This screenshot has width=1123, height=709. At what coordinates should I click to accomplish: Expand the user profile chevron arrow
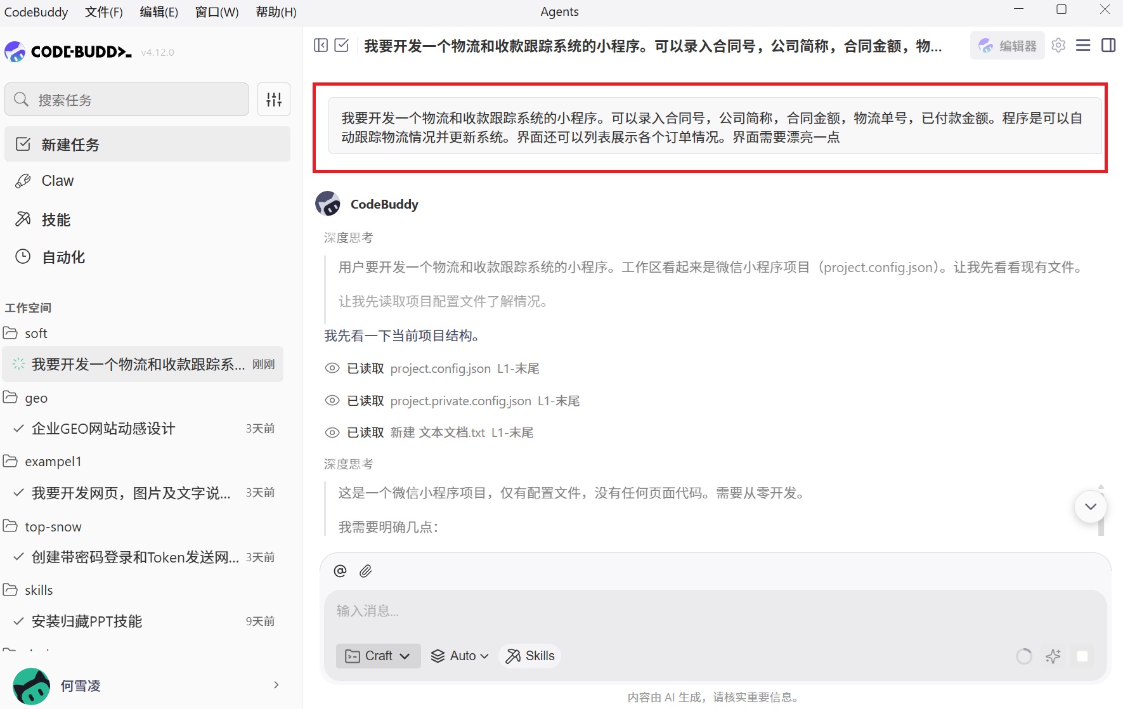(x=276, y=685)
